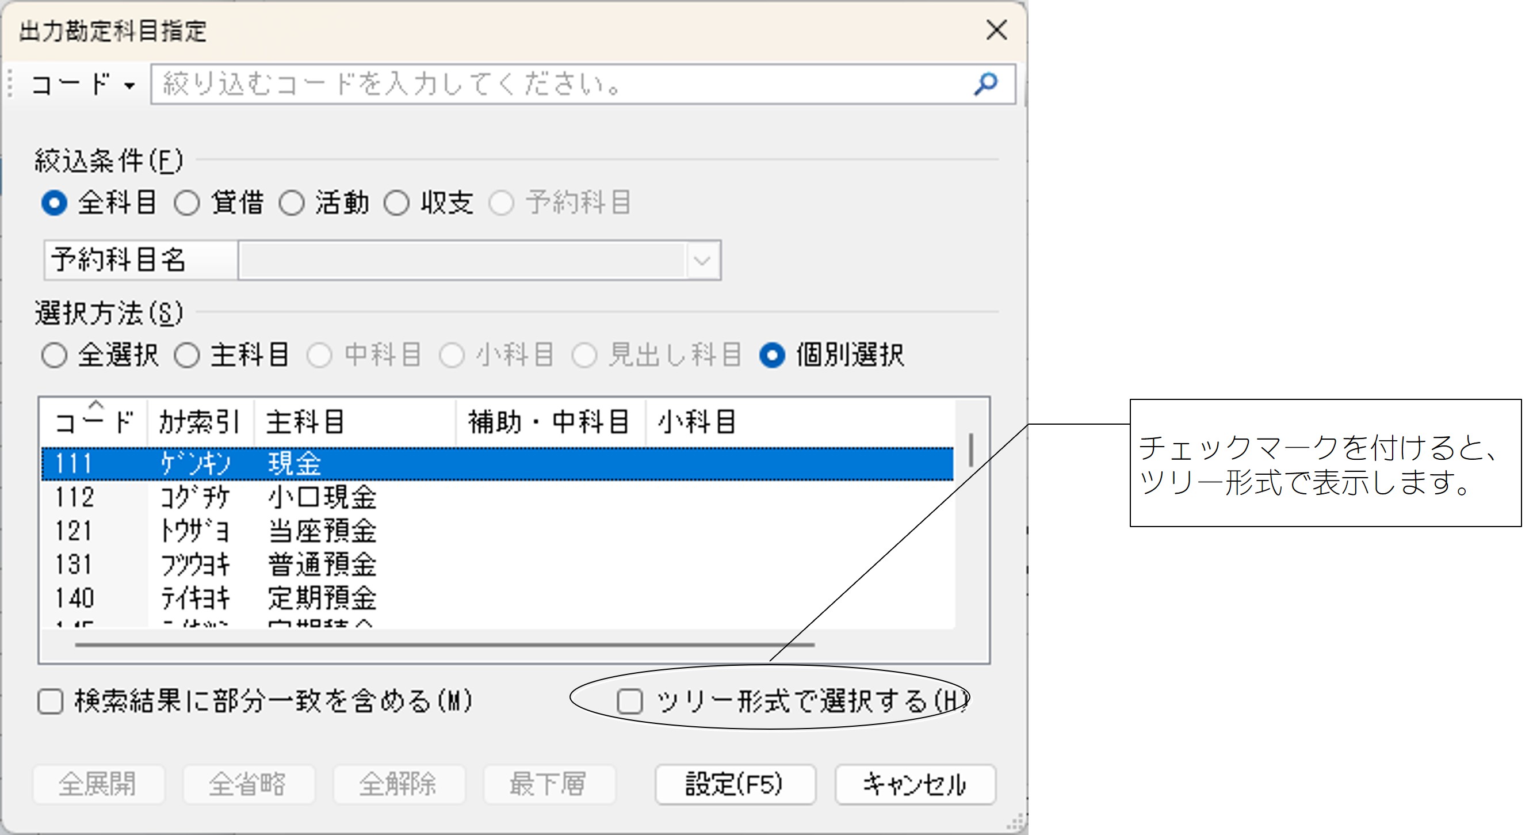Select the 全選択 selection method
Image resolution: width=1533 pixels, height=835 pixels.
[x=55, y=355]
